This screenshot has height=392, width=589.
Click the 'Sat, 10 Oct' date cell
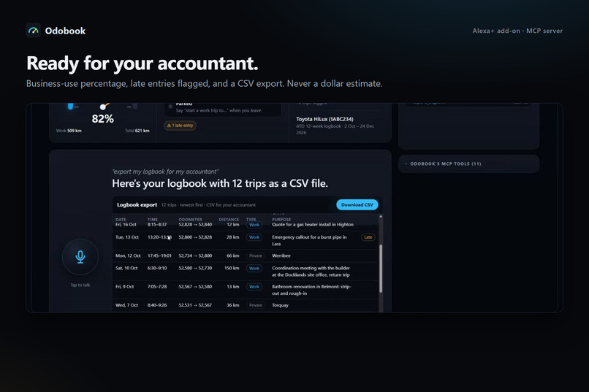click(x=126, y=268)
